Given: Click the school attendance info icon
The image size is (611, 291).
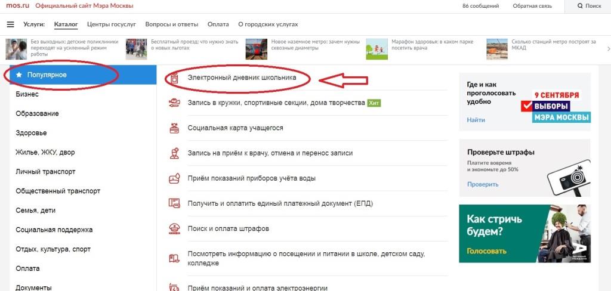Looking at the screenshot, I should tap(174, 258).
